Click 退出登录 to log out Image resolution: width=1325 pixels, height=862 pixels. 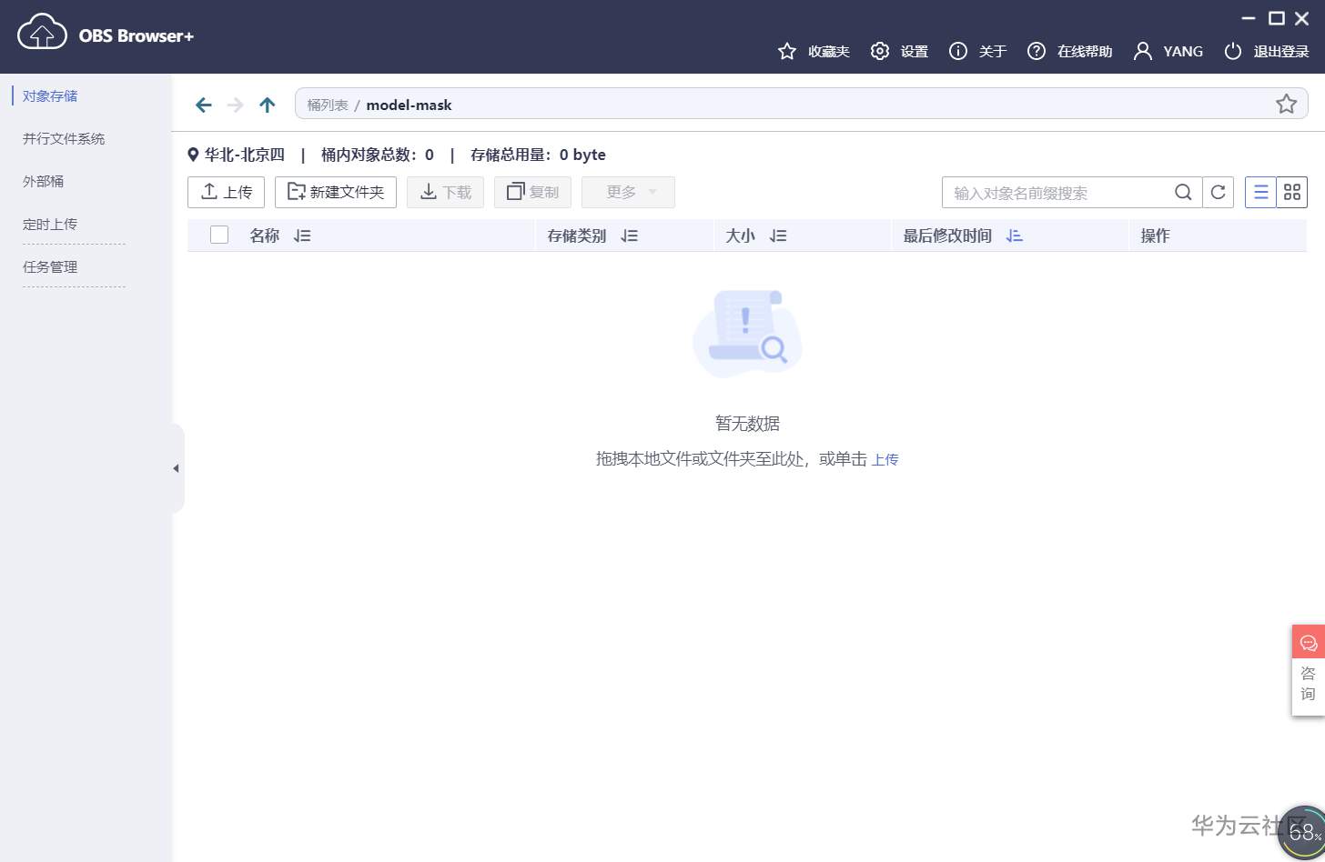click(x=1267, y=51)
